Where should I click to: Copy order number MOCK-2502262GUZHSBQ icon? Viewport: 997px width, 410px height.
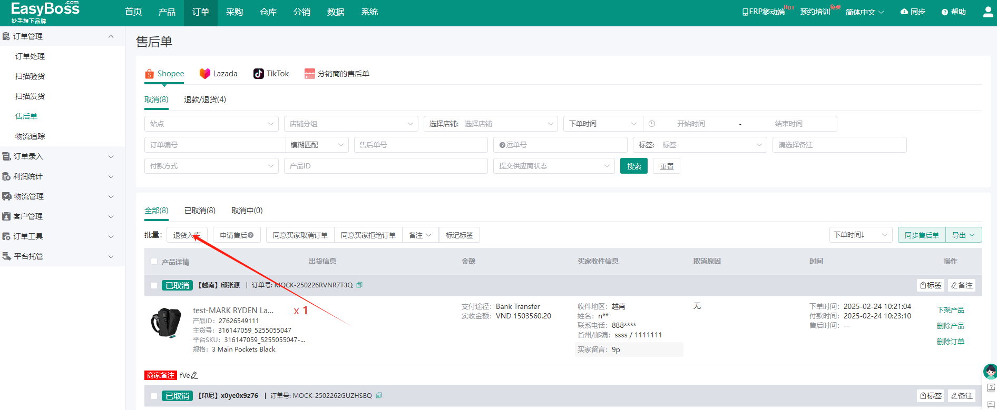click(379, 395)
